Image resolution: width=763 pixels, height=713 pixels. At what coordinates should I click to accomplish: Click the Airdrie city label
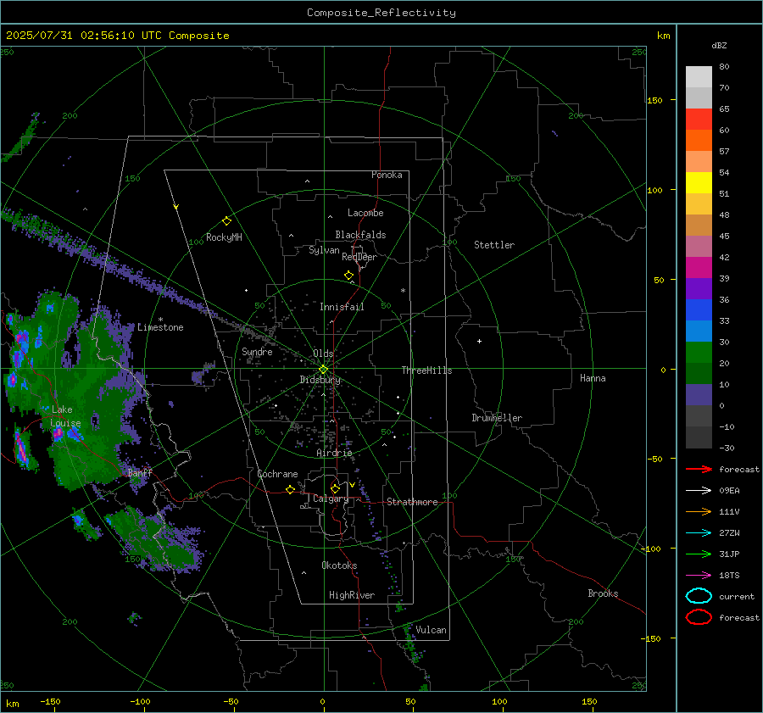[334, 453]
